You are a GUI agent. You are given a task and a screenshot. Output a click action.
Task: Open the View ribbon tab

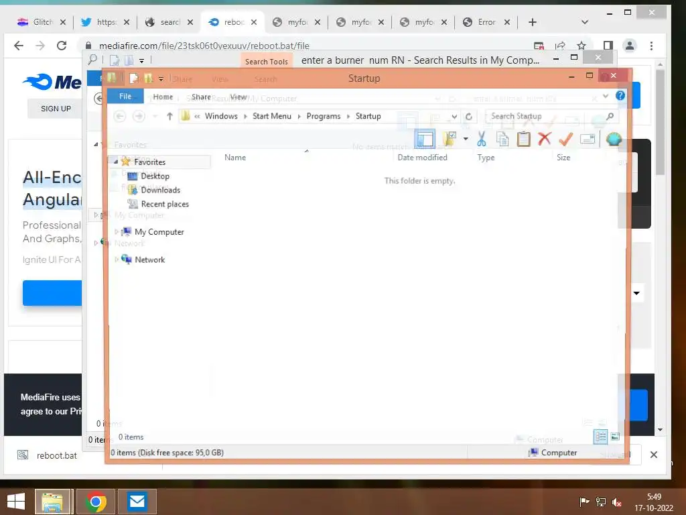pos(238,97)
